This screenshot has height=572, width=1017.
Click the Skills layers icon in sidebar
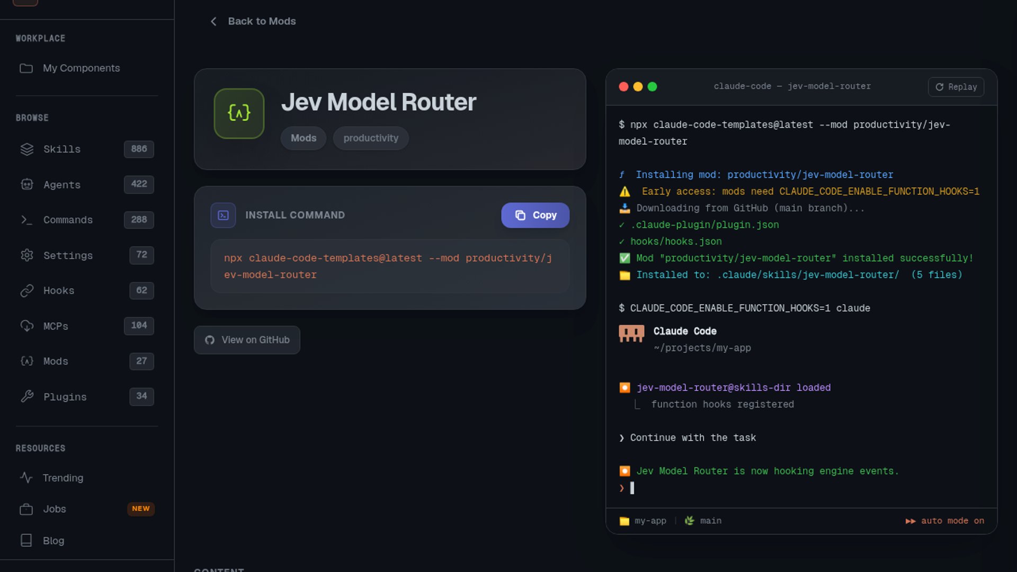tap(26, 149)
